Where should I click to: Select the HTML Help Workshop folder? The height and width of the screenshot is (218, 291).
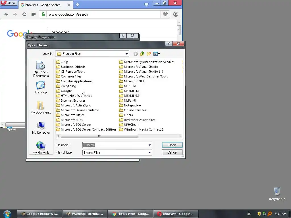(x=74, y=96)
